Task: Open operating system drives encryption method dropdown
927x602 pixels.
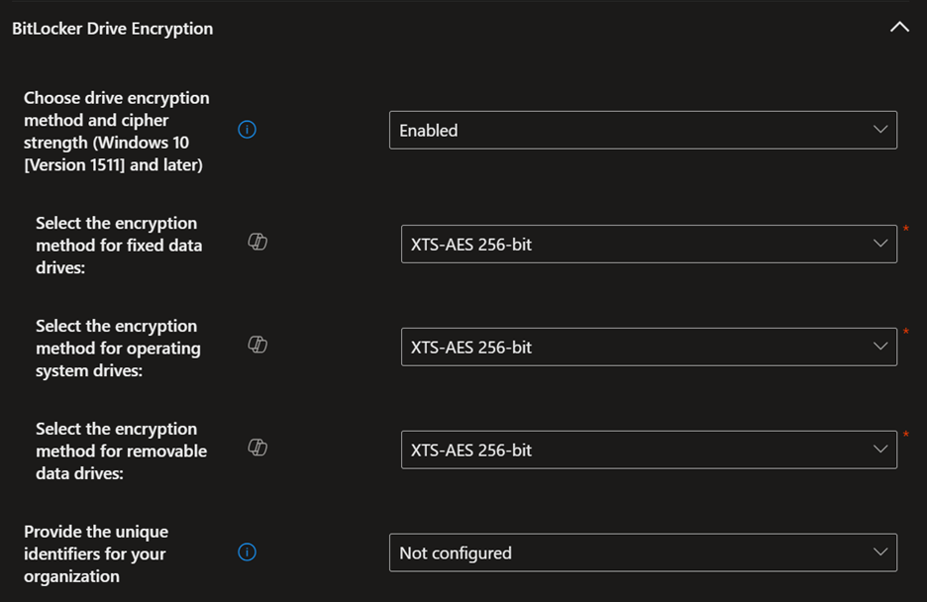Action: (649, 347)
